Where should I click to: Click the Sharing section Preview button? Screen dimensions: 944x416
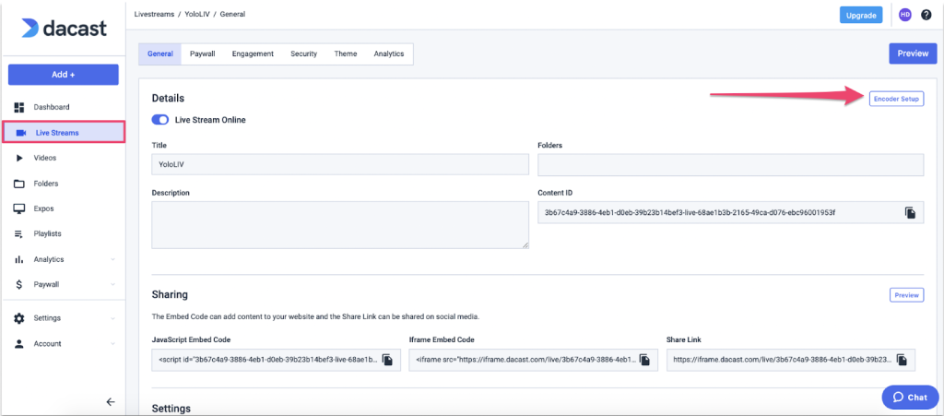click(907, 295)
